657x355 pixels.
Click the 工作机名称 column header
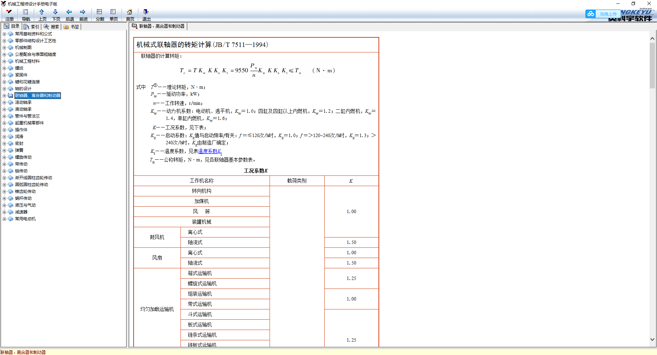click(x=202, y=181)
